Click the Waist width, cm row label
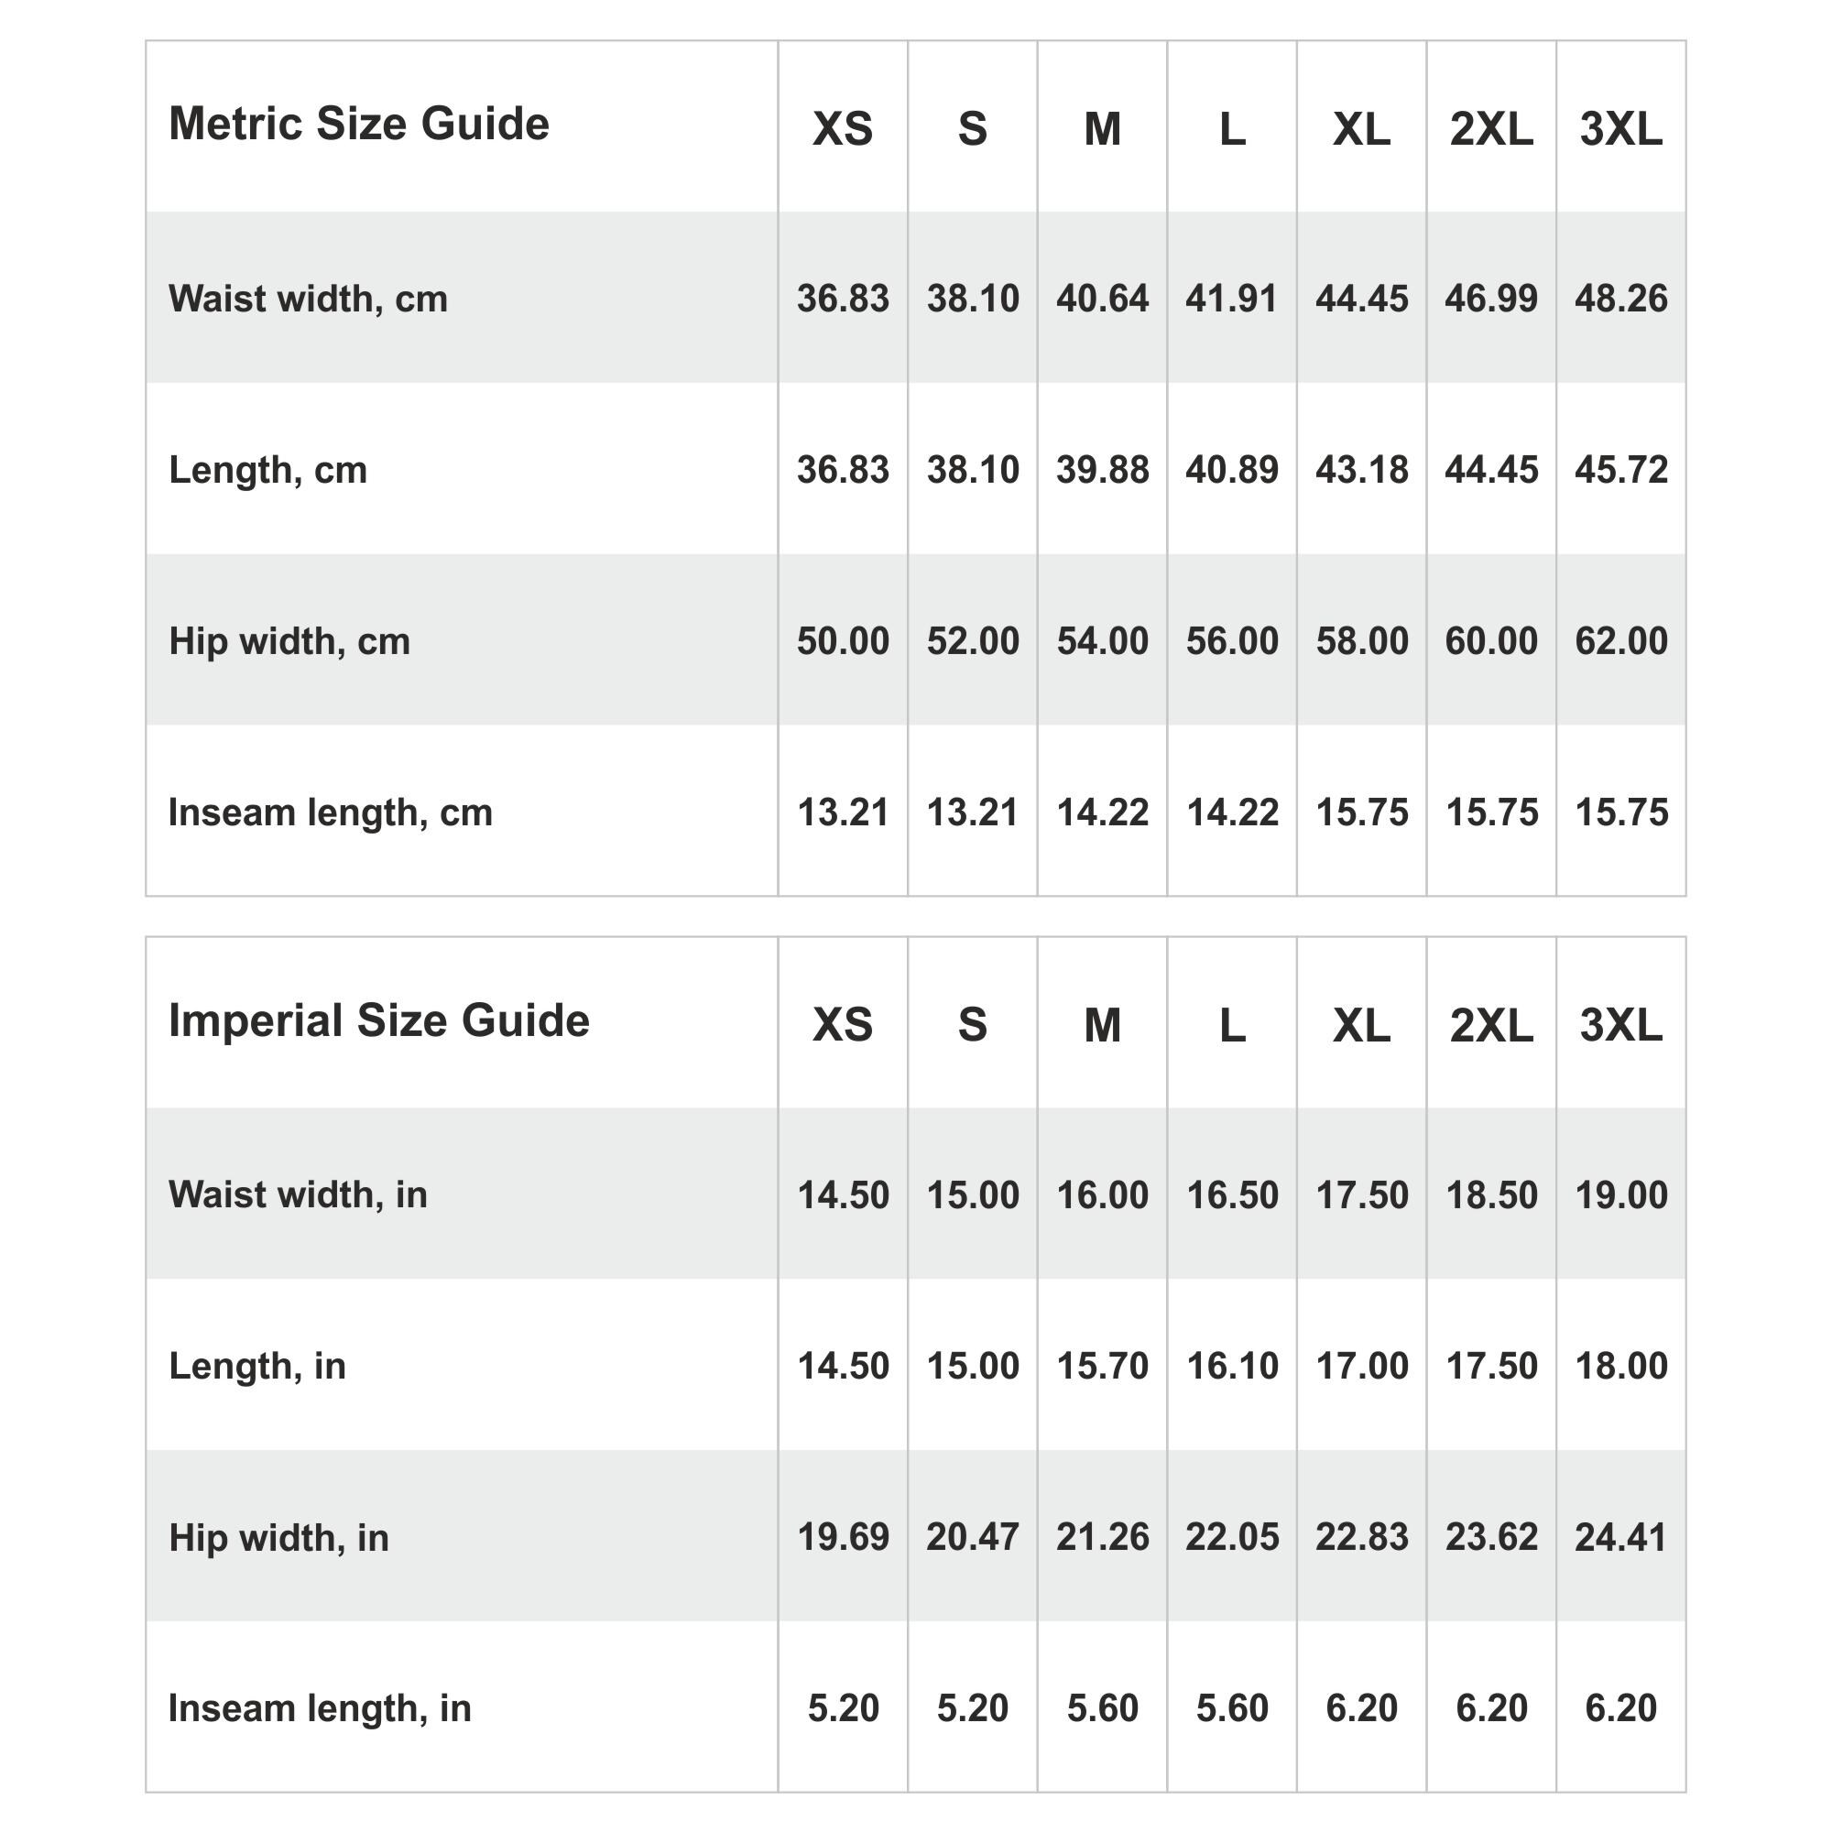Image resolution: width=1832 pixels, height=1832 pixels. [x=308, y=299]
